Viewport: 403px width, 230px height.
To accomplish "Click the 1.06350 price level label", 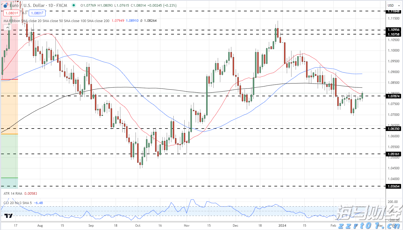I will pos(394,129).
